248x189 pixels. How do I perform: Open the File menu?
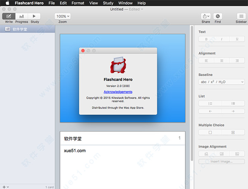point(52,3)
